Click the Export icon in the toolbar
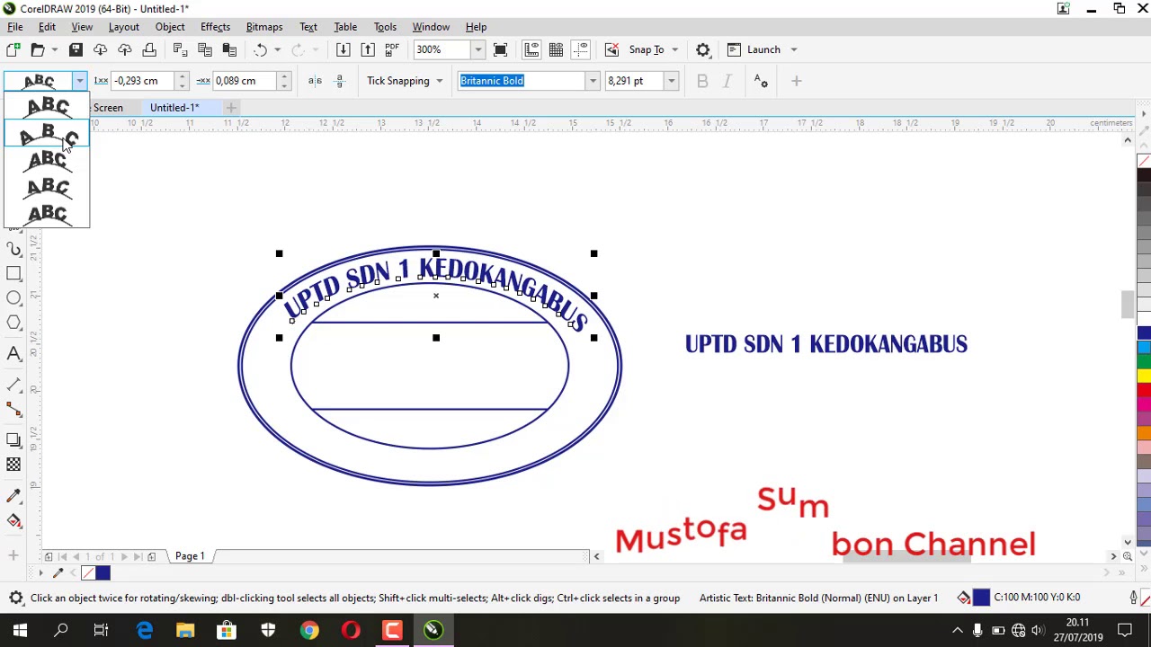Screen dimensions: 1151x647 (368, 49)
